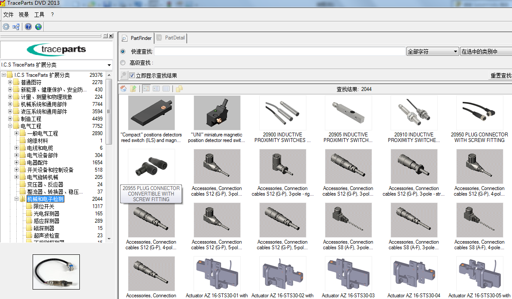Switch results to list view icon
The width and height of the screenshot is (512, 299).
click(x=155, y=89)
